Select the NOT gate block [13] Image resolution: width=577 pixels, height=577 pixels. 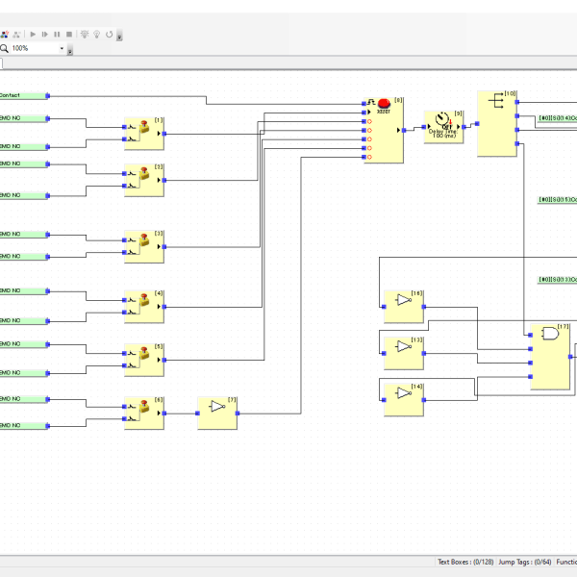click(x=404, y=353)
